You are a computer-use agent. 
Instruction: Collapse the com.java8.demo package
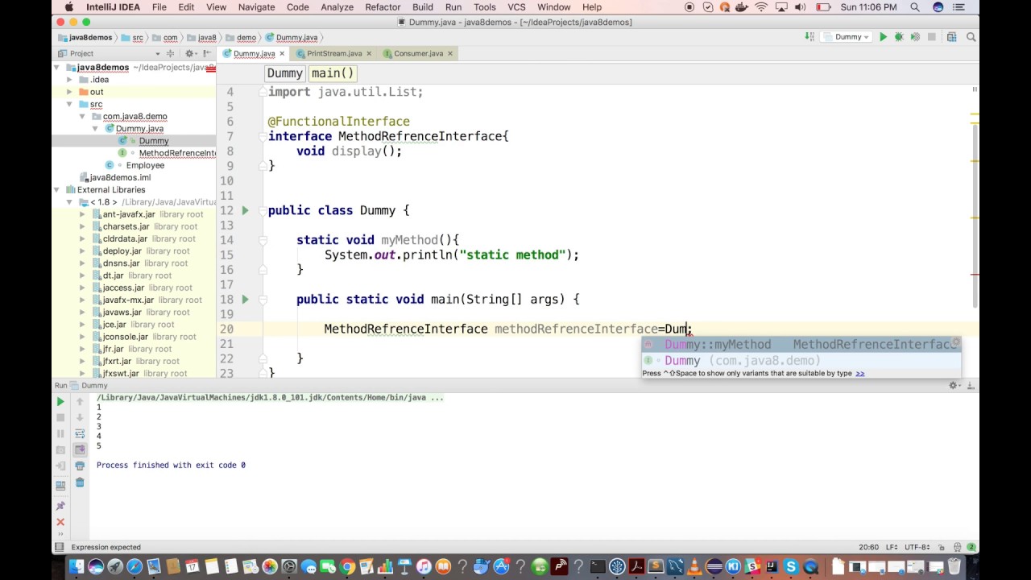82,116
